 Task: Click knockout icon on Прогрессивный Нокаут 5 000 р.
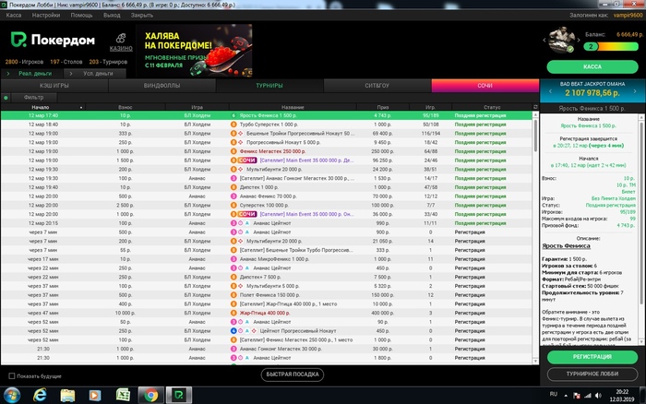tap(241, 142)
